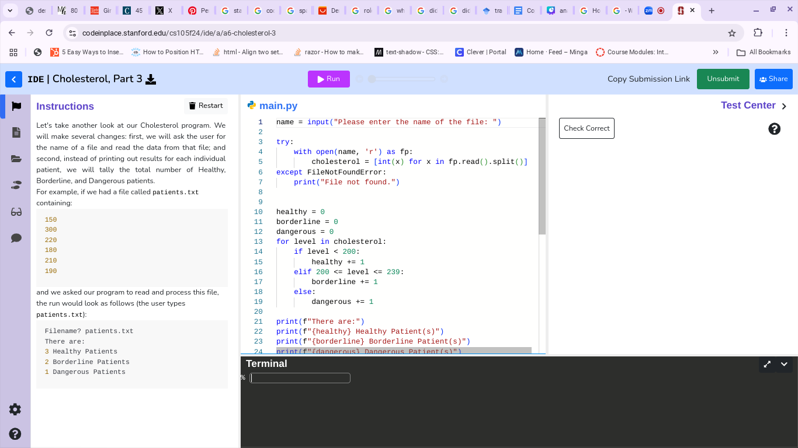
Task: Click the slider's right end dot
Action: pos(444,79)
